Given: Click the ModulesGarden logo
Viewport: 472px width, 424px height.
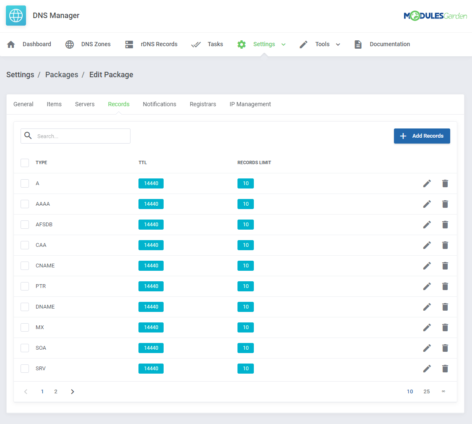Looking at the screenshot, I should [435, 16].
